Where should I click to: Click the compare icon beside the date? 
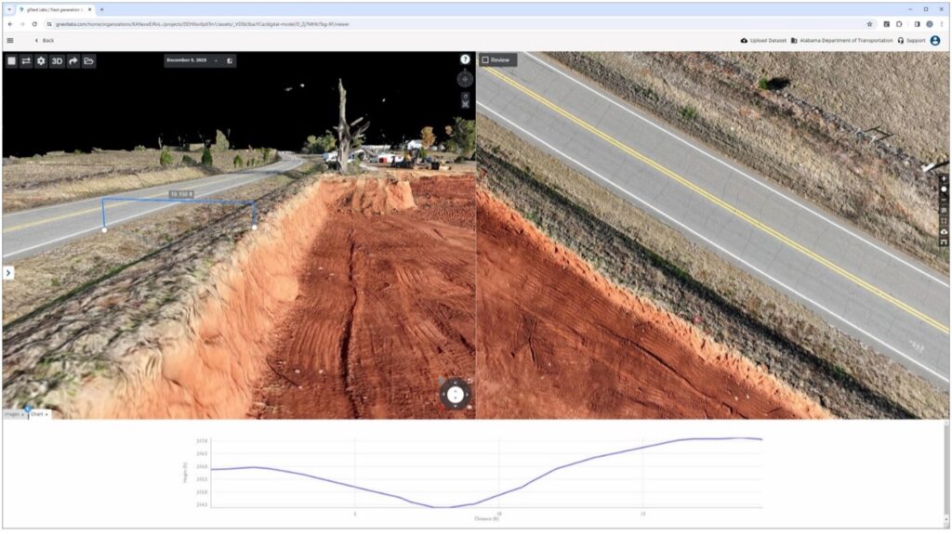pyautogui.click(x=230, y=60)
